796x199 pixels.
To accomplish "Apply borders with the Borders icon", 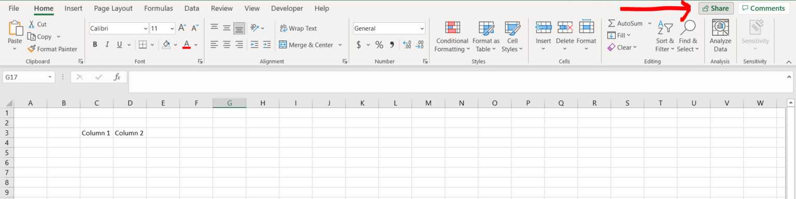I will (143, 44).
